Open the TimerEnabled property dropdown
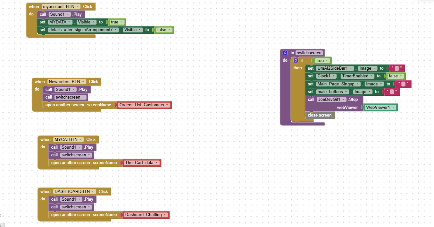Image resolution: width=434 pixels, height=227 pixels. point(371,76)
